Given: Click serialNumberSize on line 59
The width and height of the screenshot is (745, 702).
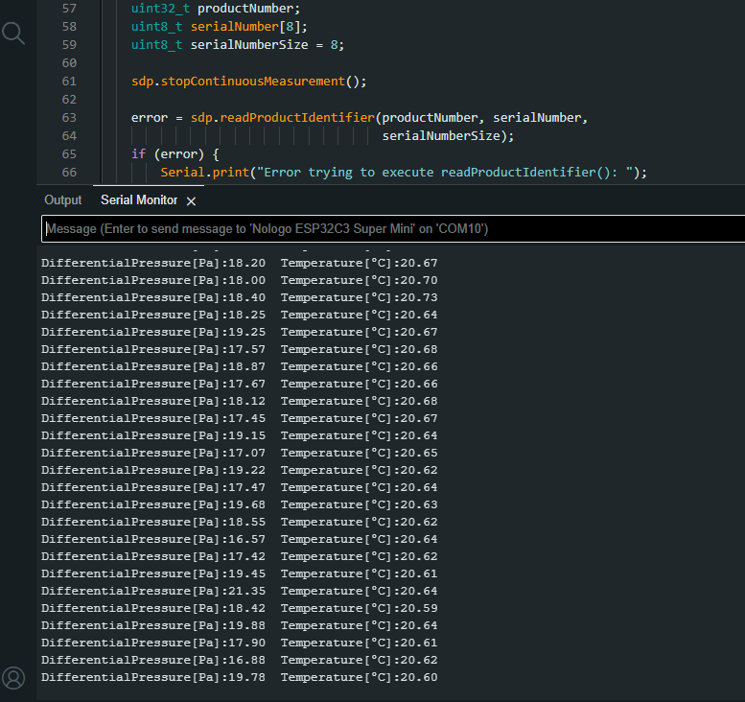Looking at the screenshot, I should click(249, 45).
